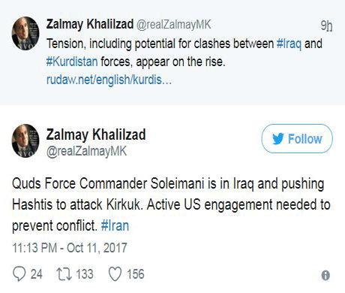This screenshot has width=345, height=293.
Task: Open the @realZalmayMK handle in top tweet
Action: click(x=173, y=25)
